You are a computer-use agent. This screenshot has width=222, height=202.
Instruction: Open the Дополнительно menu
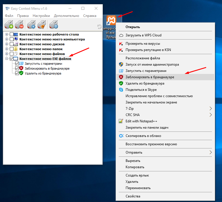(67, 16)
